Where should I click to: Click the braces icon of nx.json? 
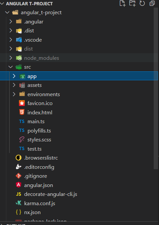tap(19, 212)
